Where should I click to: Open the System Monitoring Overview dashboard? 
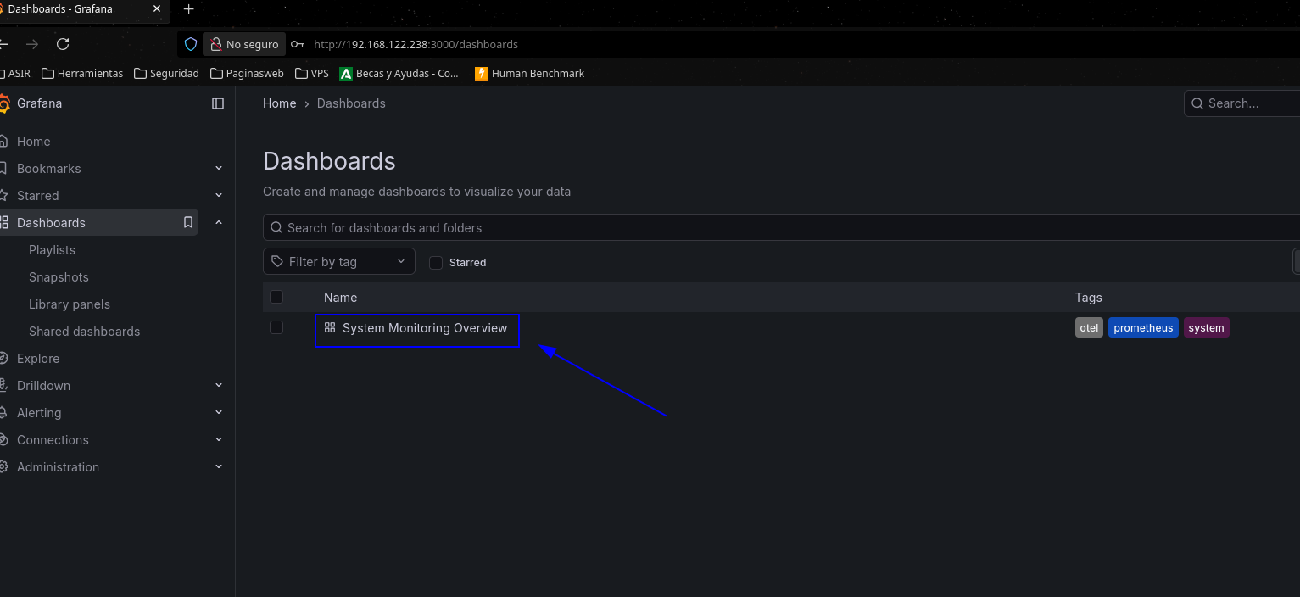tap(425, 328)
